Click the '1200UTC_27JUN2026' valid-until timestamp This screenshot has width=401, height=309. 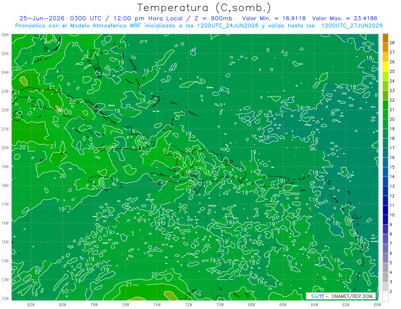coord(352,26)
